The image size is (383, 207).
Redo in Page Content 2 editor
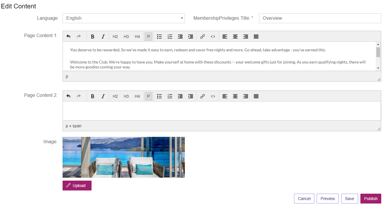pos(79,96)
